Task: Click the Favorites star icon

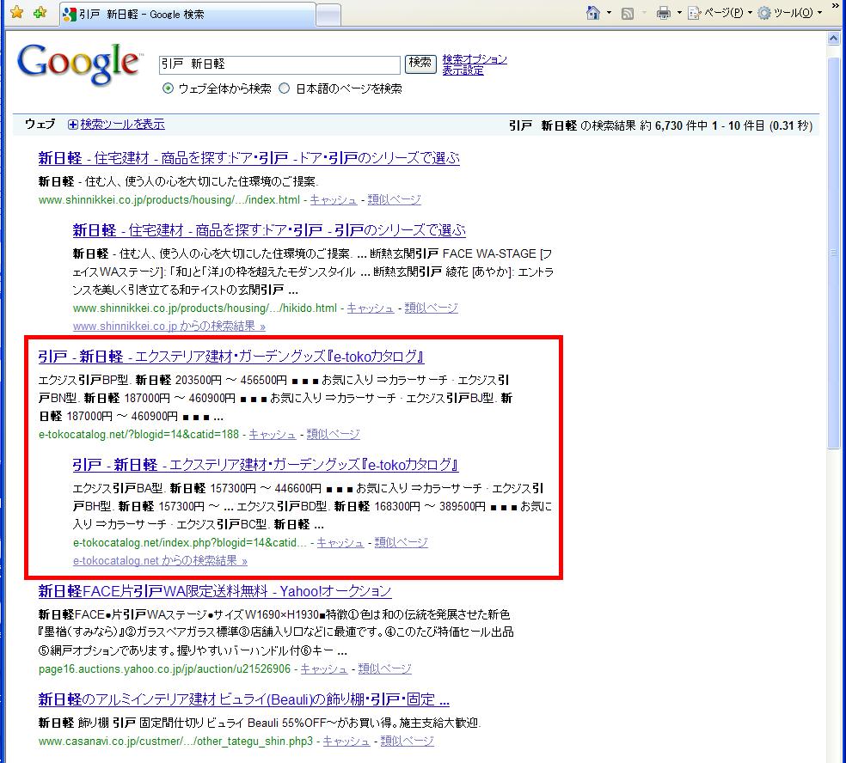Action: pyautogui.click(x=17, y=14)
